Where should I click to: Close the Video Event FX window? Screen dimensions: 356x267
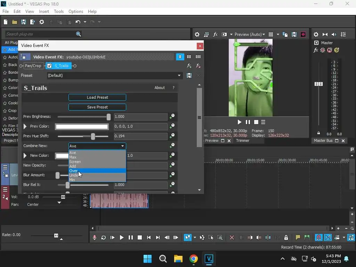coord(200,46)
